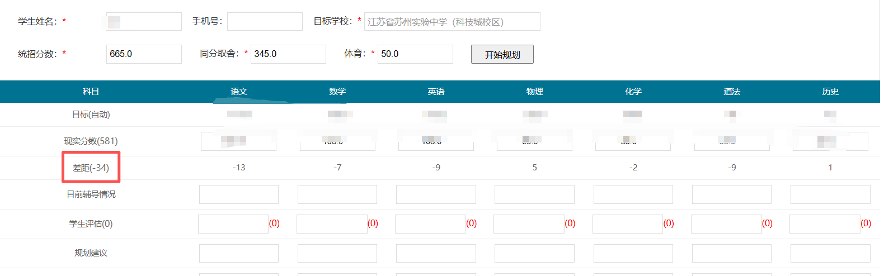Select the 目标学校 input field
This screenshot has height=276, width=884.
tap(452, 21)
